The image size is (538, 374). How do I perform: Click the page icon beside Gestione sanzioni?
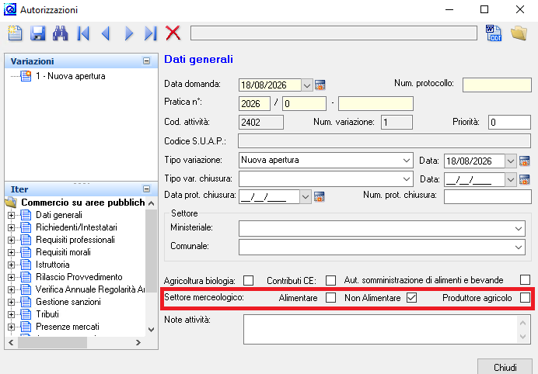pyautogui.click(x=26, y=302)
